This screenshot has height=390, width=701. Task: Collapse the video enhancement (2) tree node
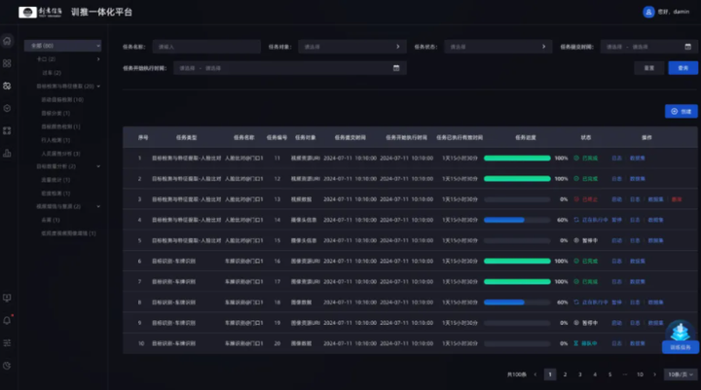(x=98, y=206)
